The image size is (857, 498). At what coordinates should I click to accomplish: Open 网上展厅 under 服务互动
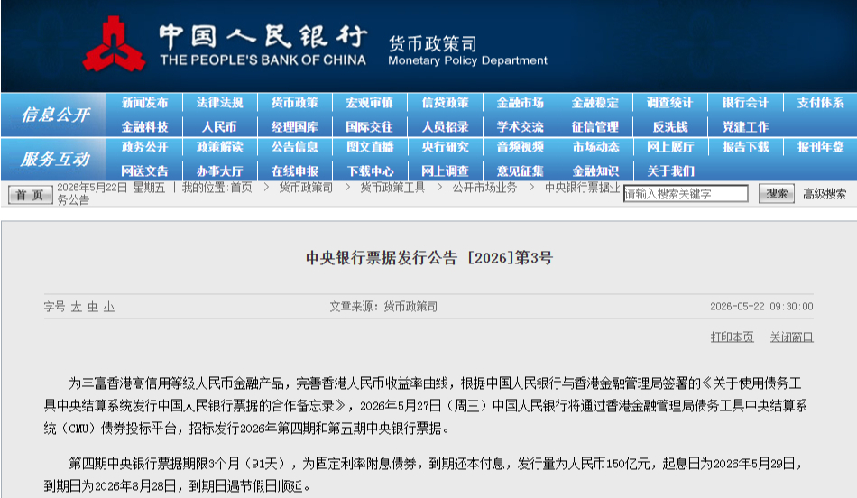tap(669, 147)
